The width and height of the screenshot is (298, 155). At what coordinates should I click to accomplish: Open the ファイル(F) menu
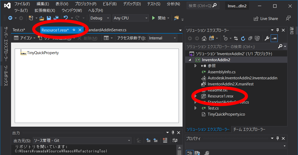22,4
